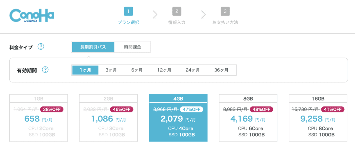Image resolution: width=355 pixels, height=146 pixels.
Task: Choose the 6ヶ月 validity period
Action: (x=137, y=70)
